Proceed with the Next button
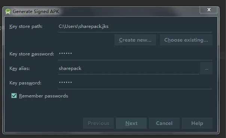 coord(131,123)
